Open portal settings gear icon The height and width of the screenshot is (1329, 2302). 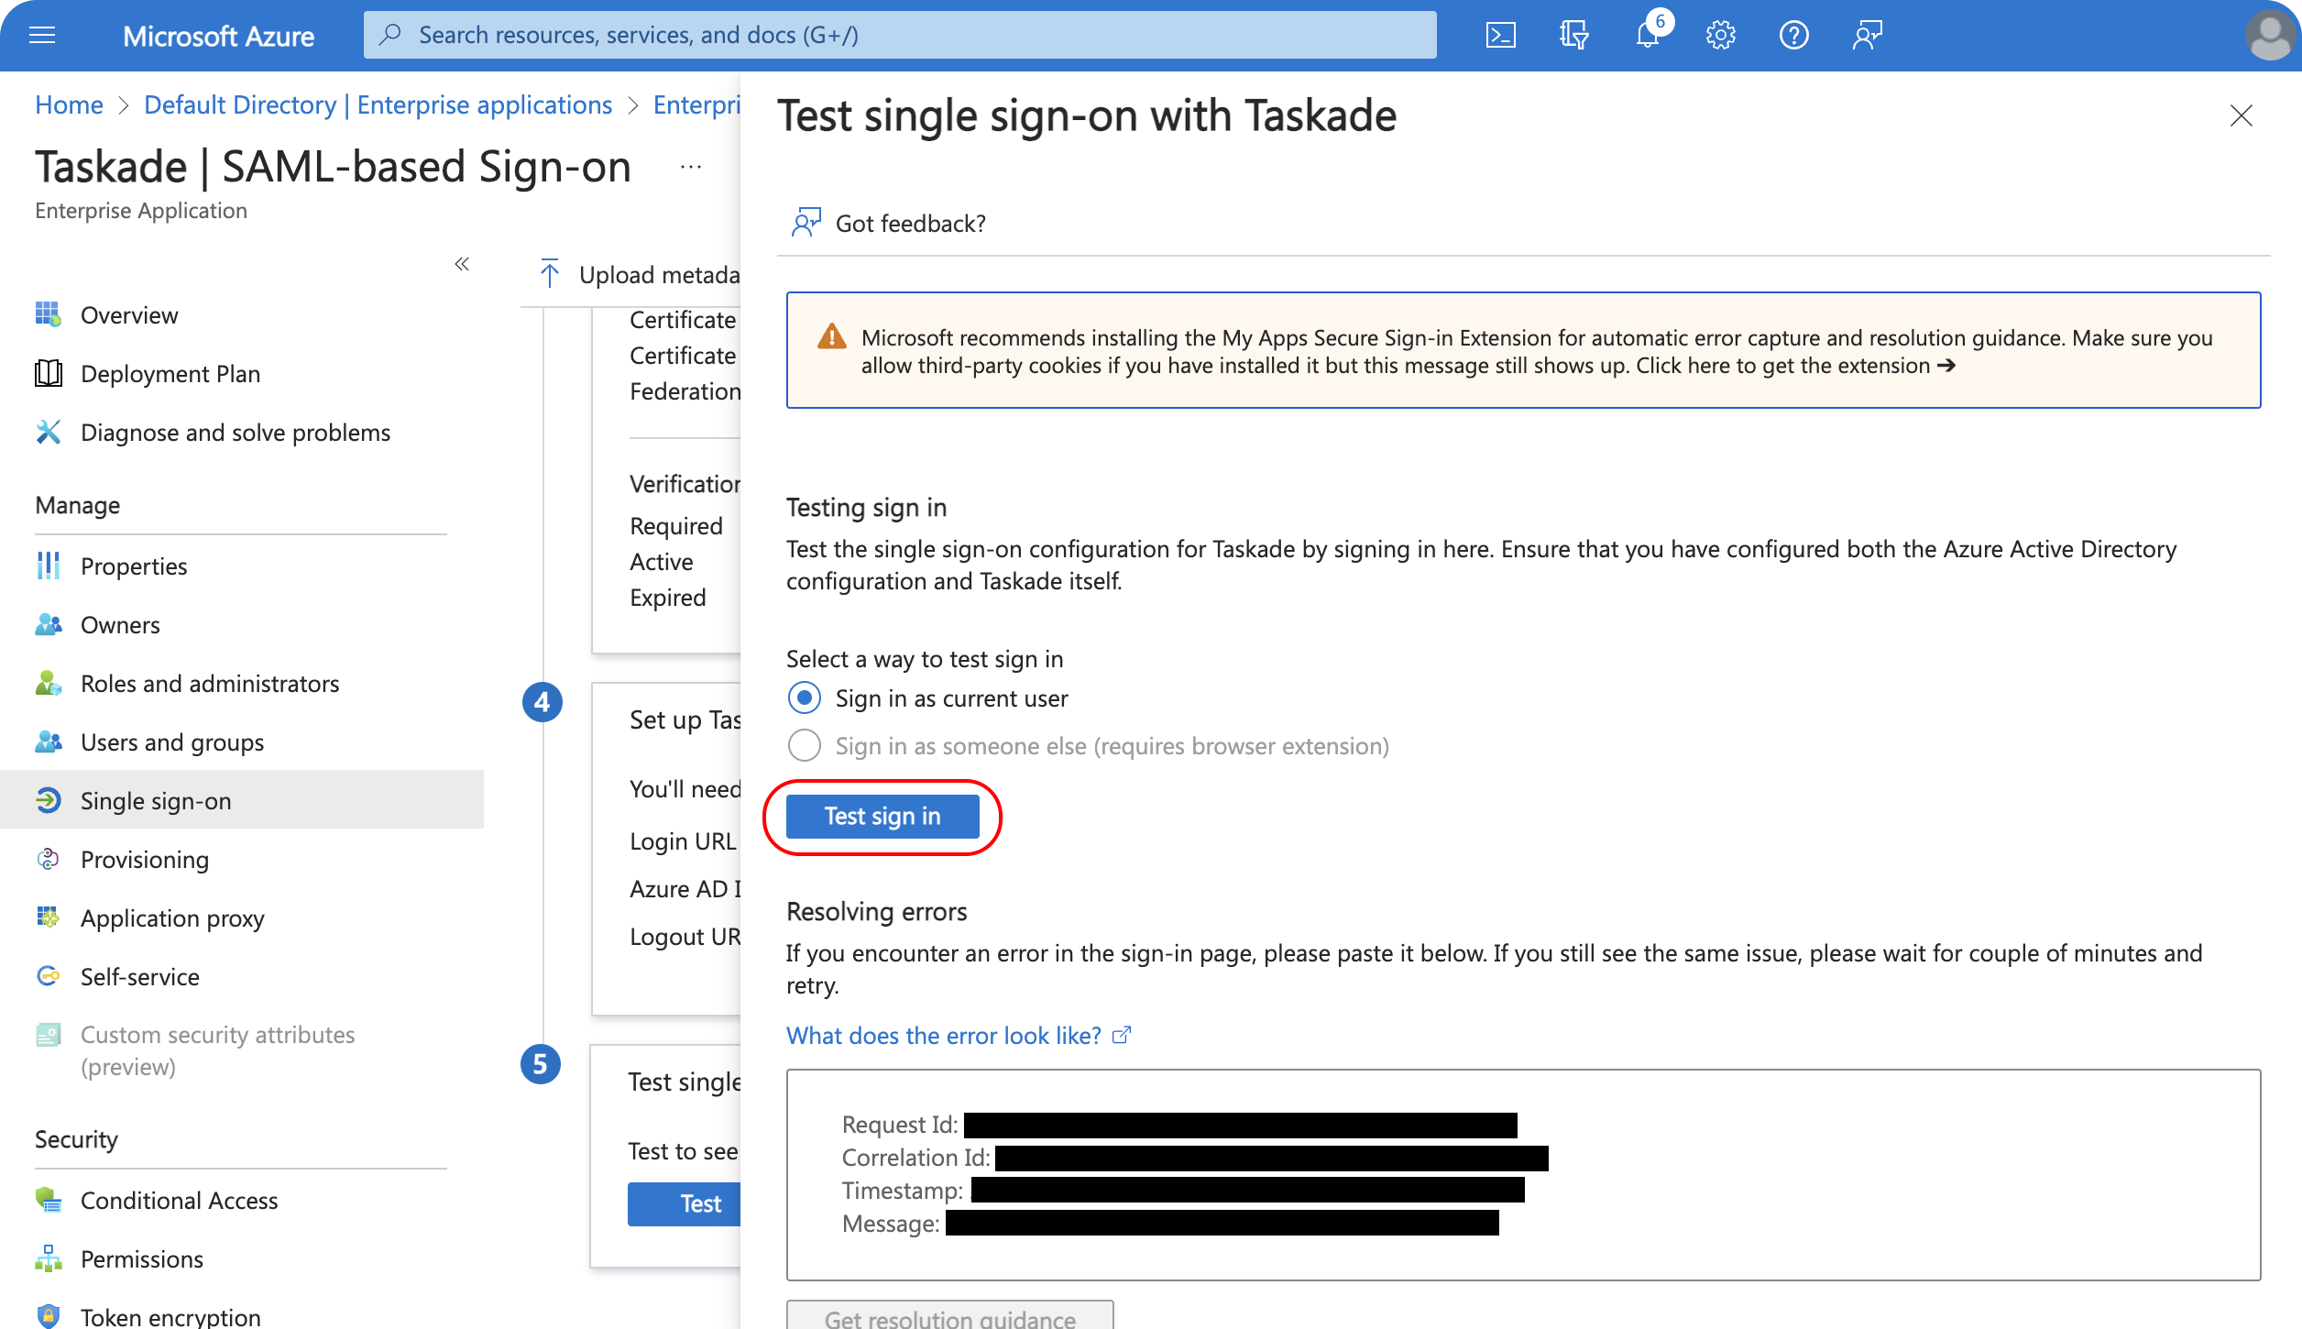tap(1720, 36)
